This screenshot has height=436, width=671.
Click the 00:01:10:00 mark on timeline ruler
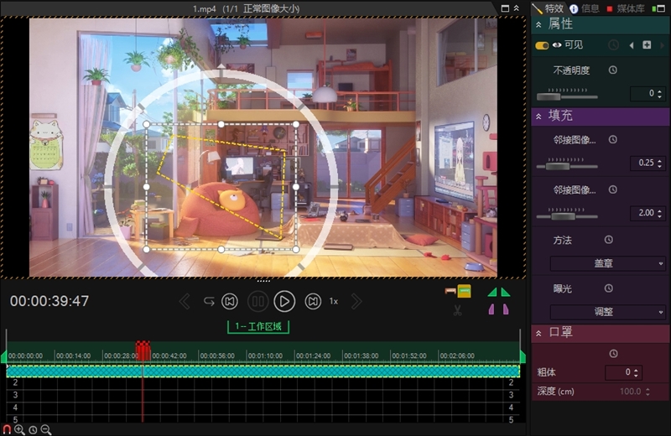[x=265, y=356]
